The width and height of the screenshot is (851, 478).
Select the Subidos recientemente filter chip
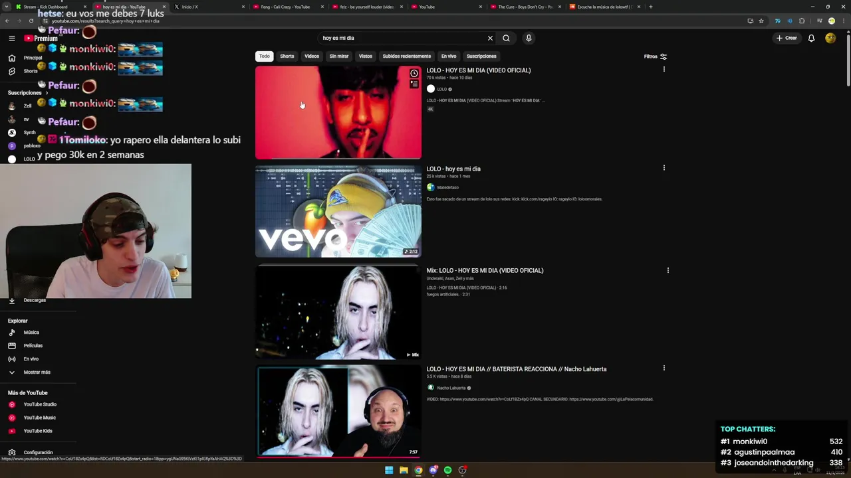click(407, 56)
